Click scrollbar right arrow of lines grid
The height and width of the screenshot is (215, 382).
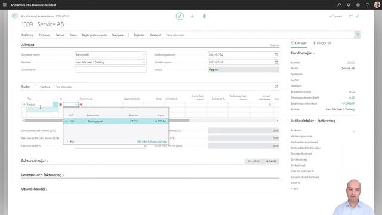coord(277,121)
